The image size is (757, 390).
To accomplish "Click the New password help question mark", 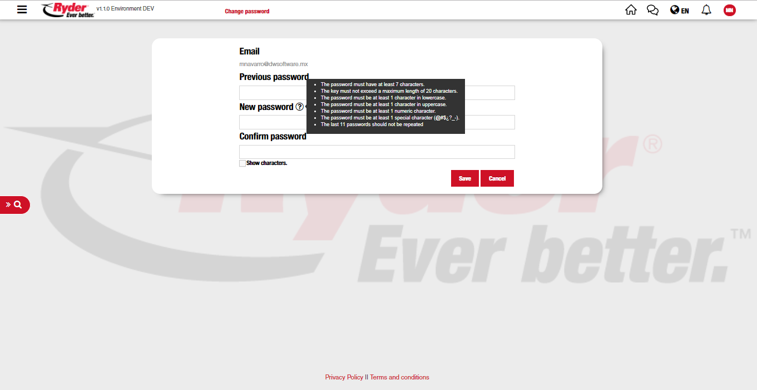I will coord(300,107).
